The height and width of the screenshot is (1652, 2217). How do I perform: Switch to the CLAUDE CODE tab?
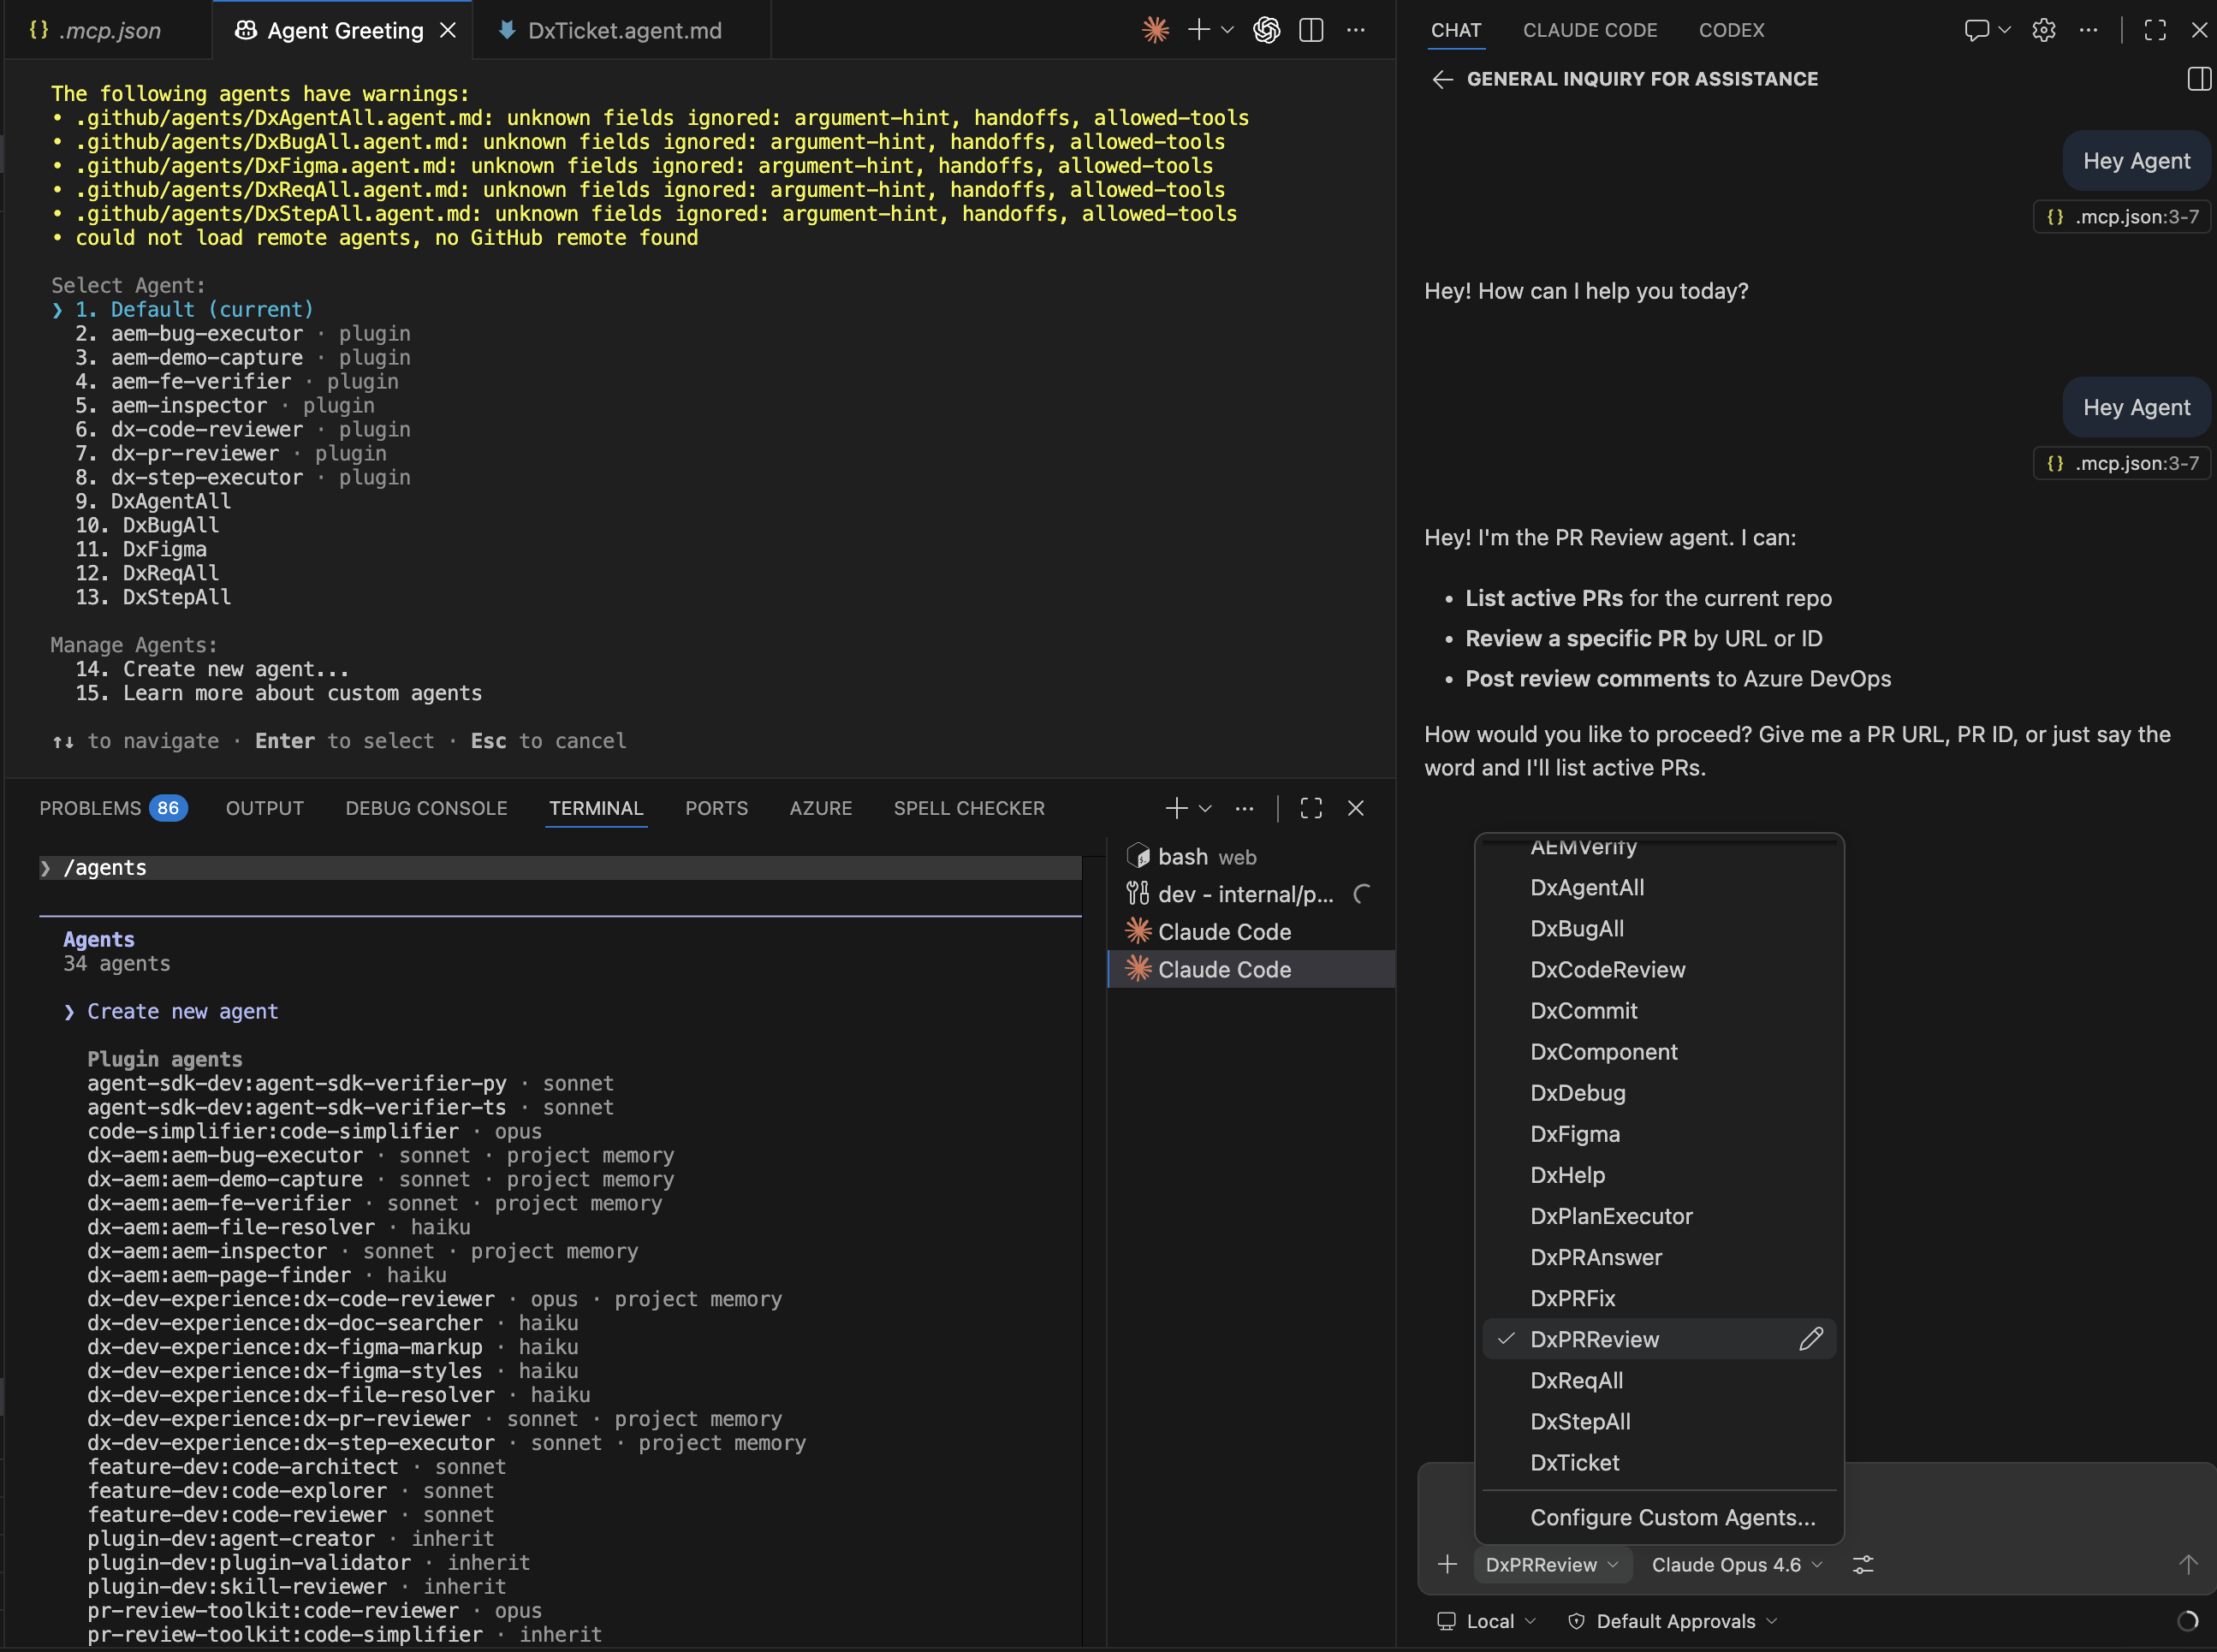[1590, 30]
